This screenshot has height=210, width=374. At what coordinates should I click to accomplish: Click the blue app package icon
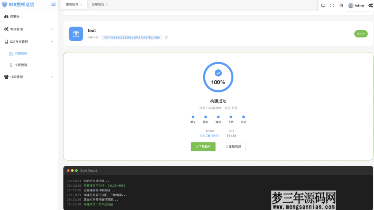(x=76, y=34)
